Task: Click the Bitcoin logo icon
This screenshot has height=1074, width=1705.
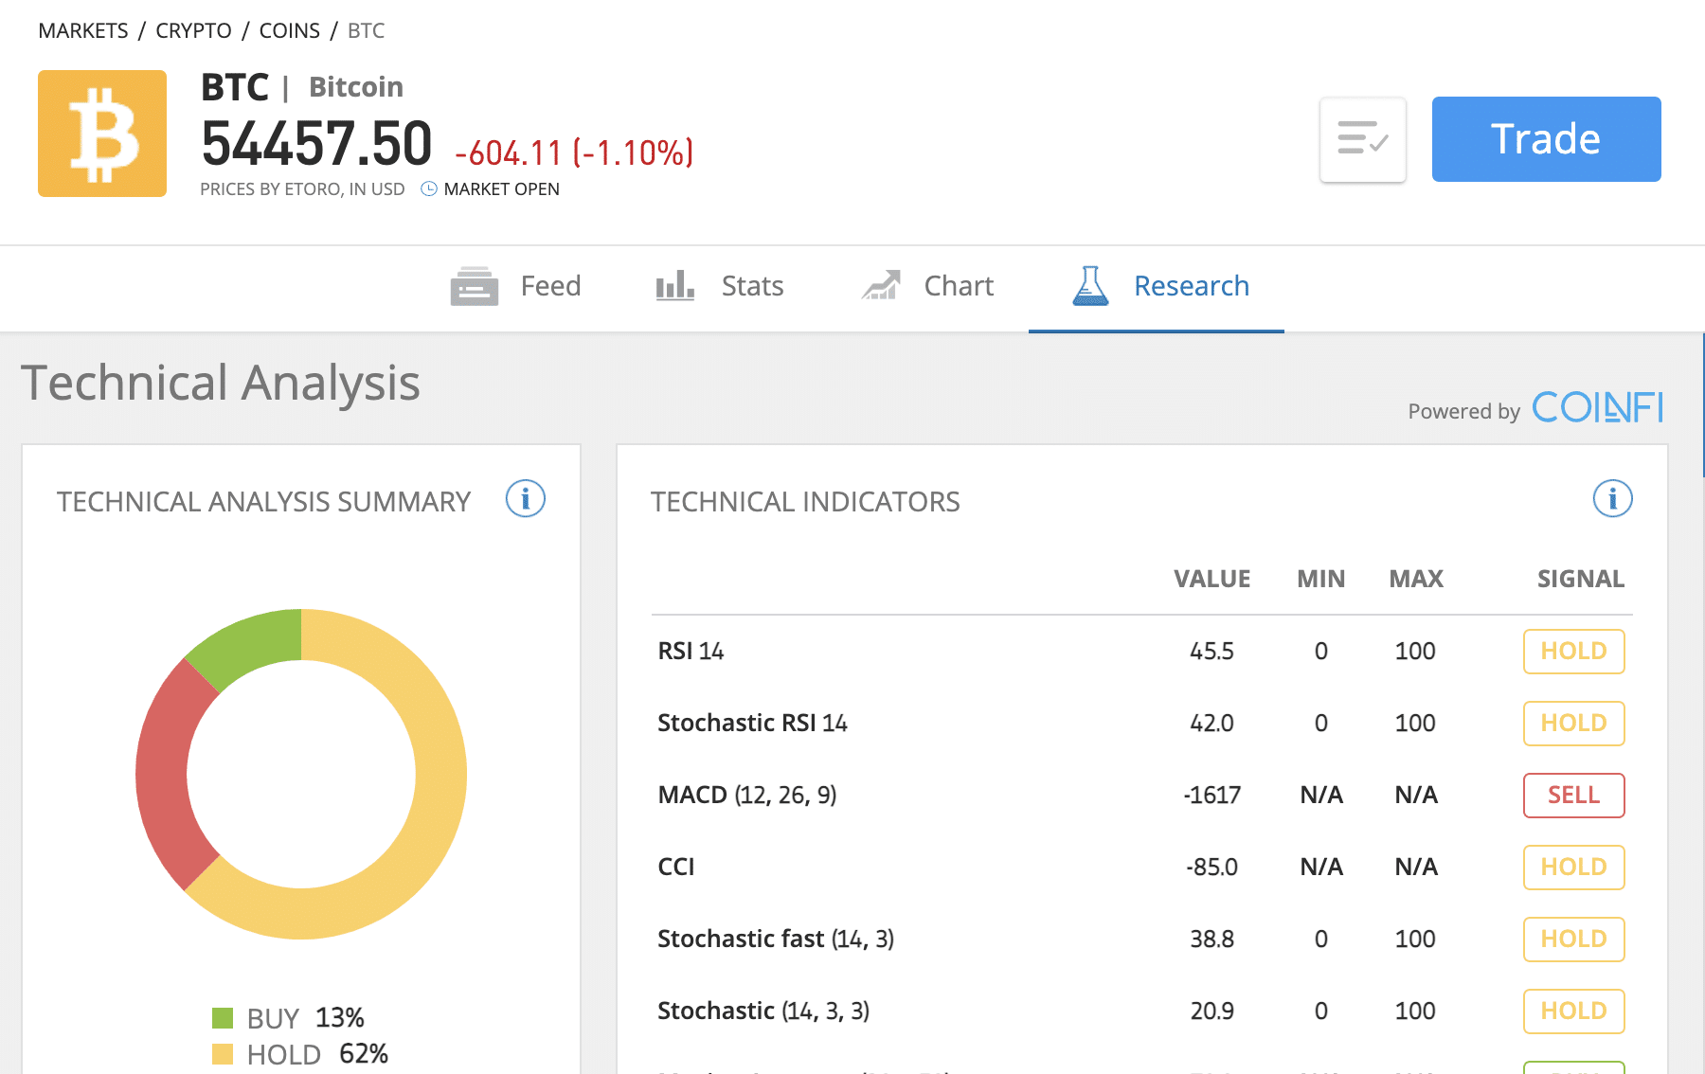Action: (102, 134)
